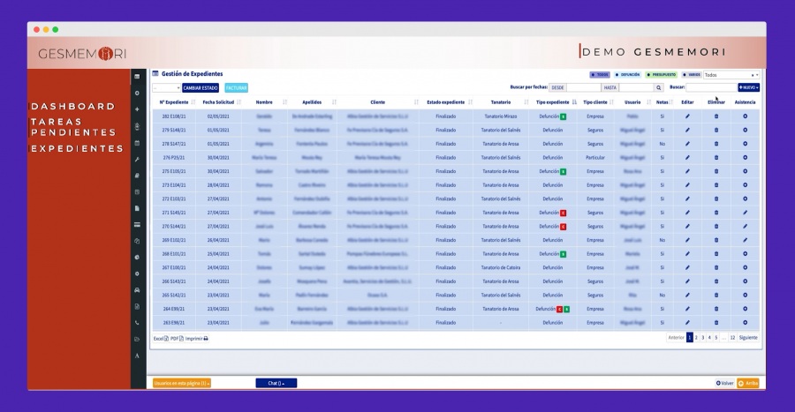Click the red C badge on 264 E99/21

coord(560,310)
